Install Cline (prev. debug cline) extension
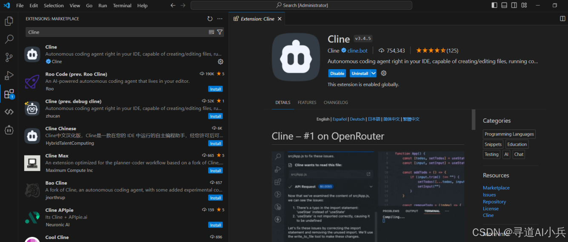 (216, 116)
